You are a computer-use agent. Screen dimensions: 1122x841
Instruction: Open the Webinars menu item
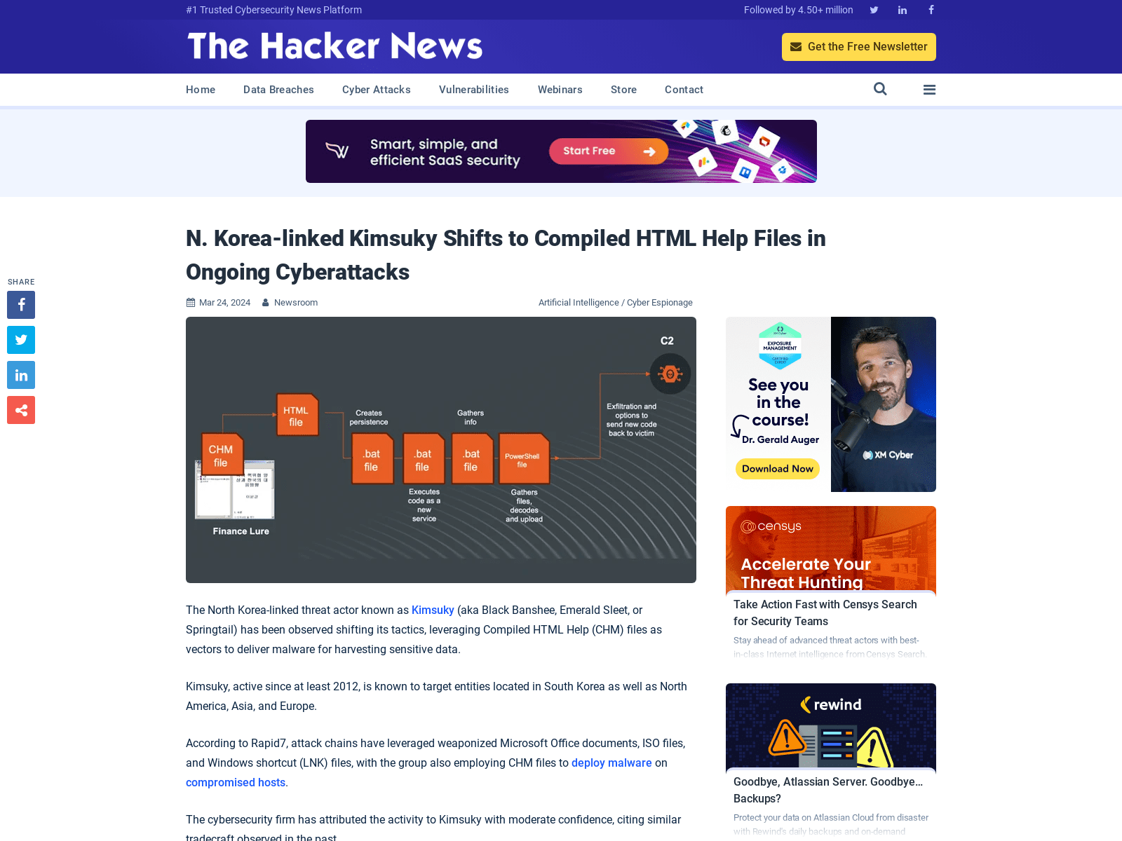560,90
